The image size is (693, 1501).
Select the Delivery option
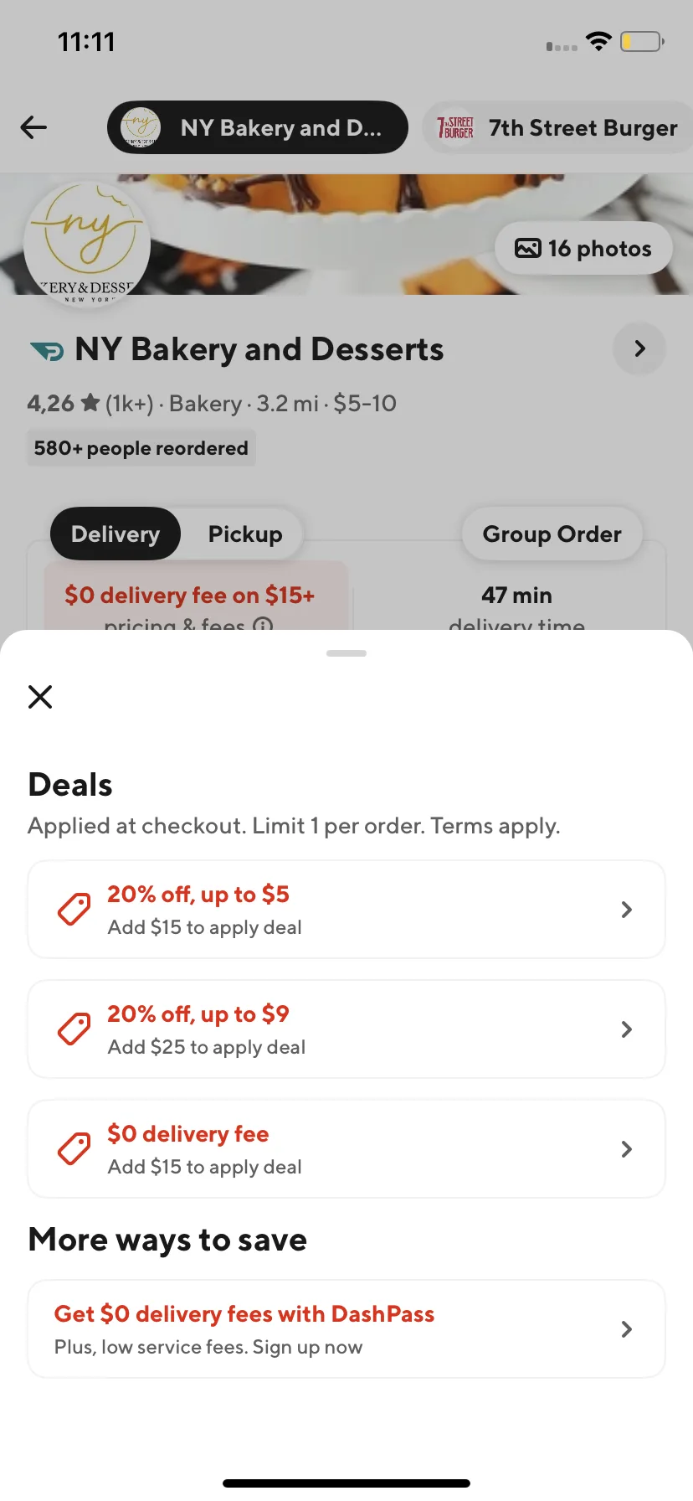point(116,534)
